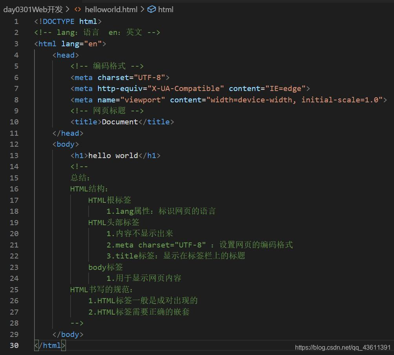Click the 内容不显示出来 text on line 20
The height and width of the screenshot is (355, 394).
[x=144, y=234]
